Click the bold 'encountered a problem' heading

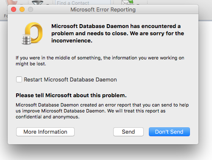(x=117, y=34)
